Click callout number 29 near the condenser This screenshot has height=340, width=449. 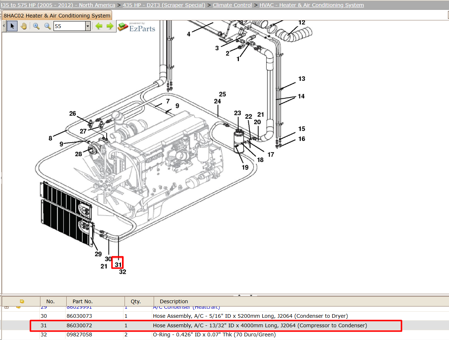[x=98, y=254]
